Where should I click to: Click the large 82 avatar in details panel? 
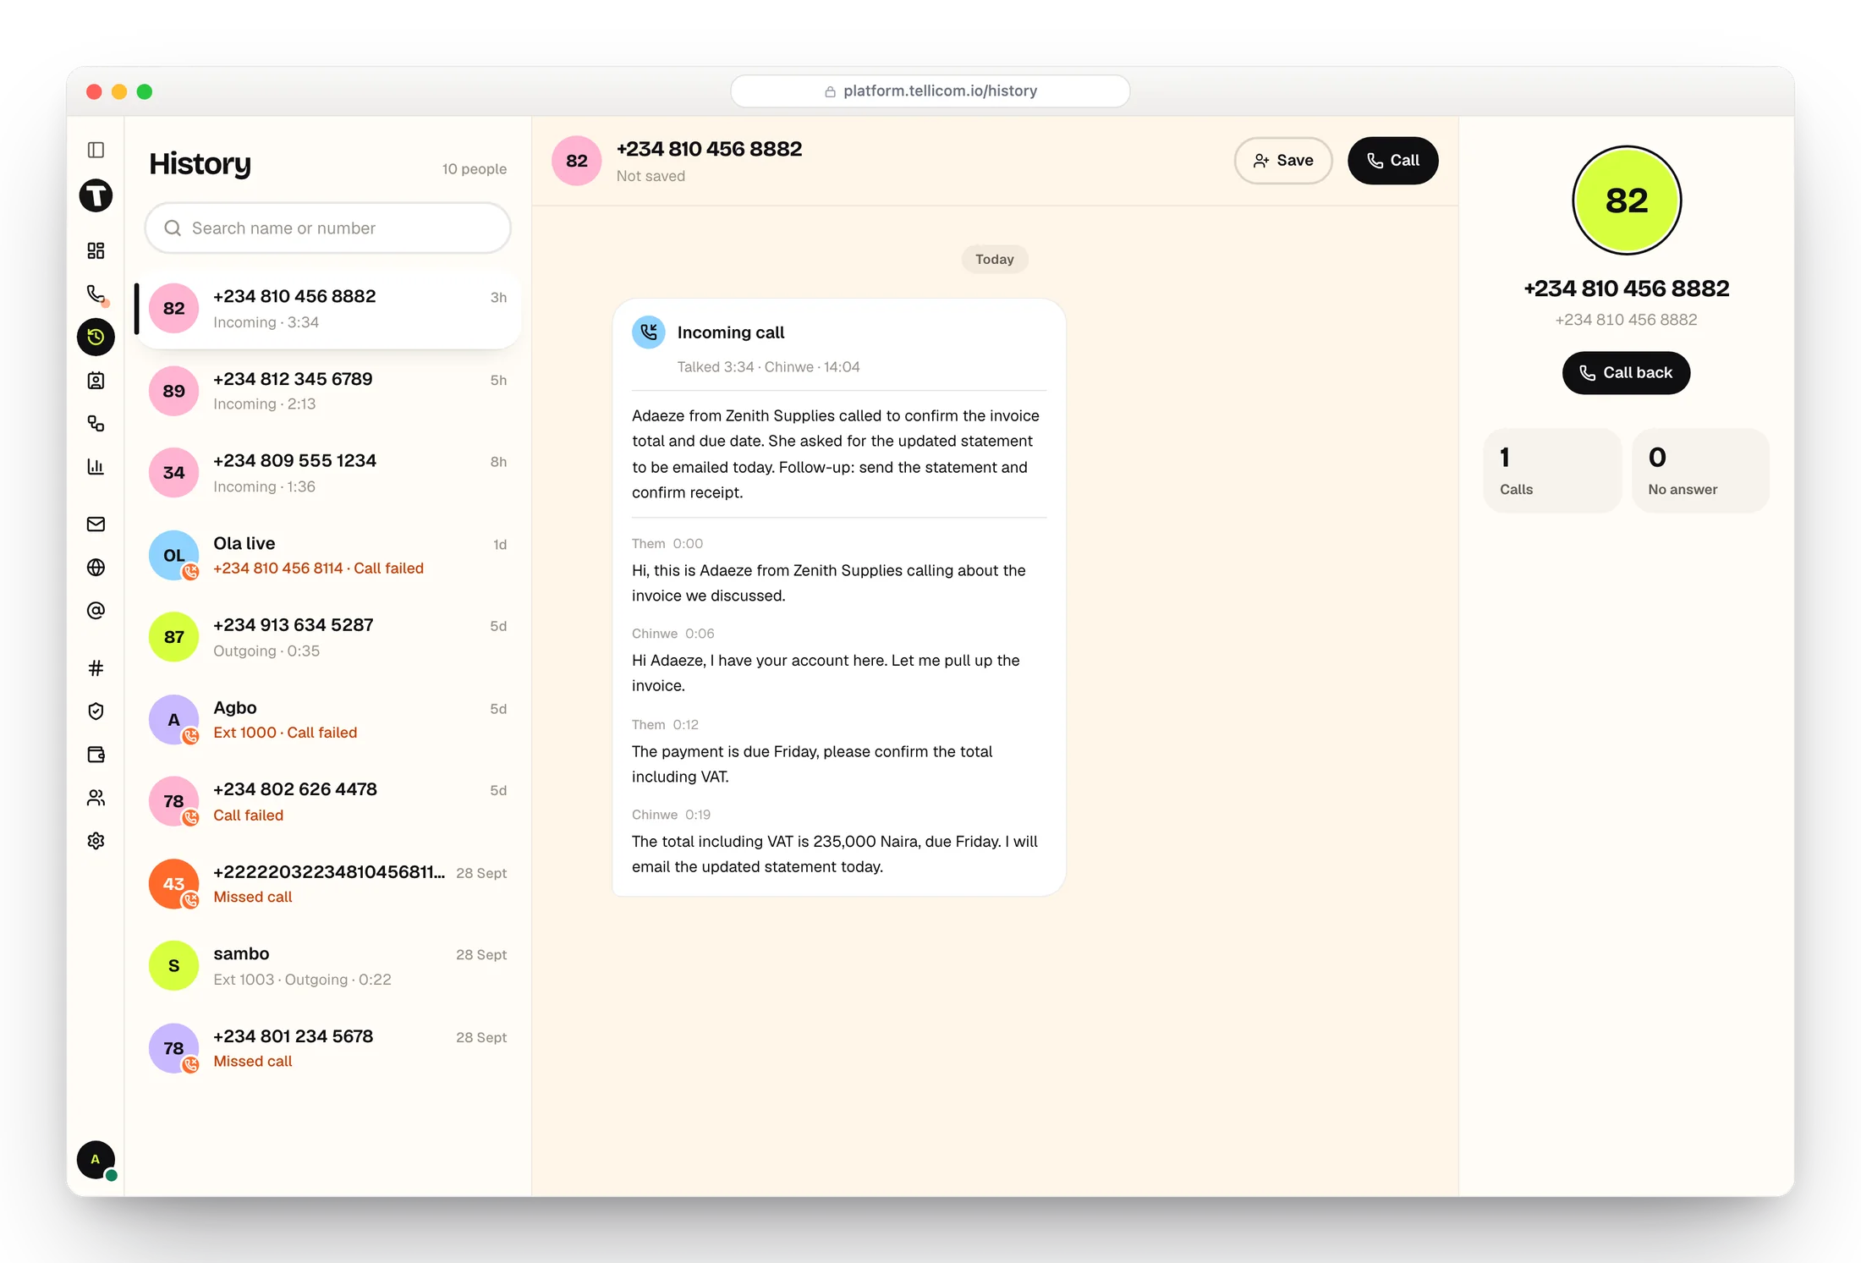tap(1627, 200)
